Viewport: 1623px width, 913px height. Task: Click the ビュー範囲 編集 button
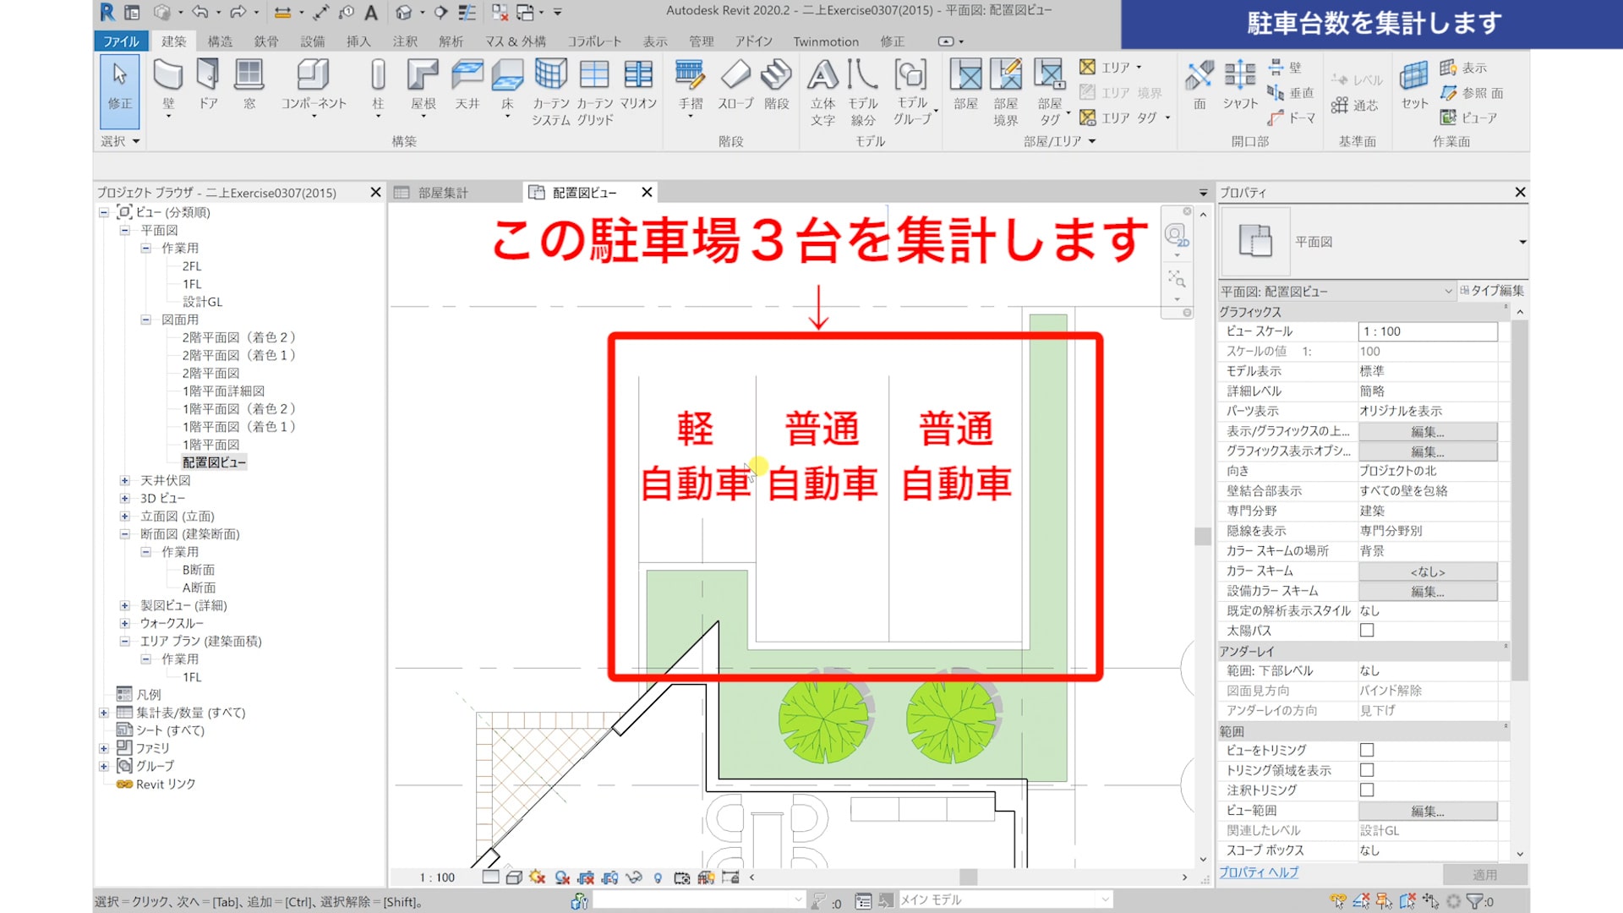pos(1427,812)
